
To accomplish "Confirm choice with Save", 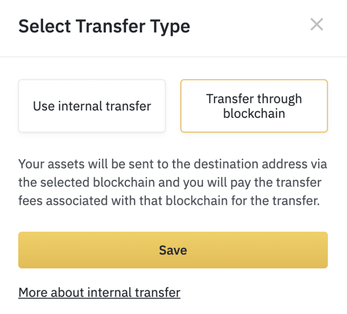I will (x=173, y=250).
